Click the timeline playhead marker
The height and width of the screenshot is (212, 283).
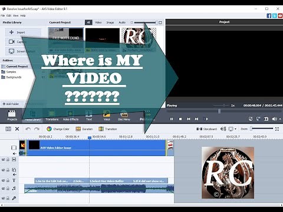coord(90,138)
